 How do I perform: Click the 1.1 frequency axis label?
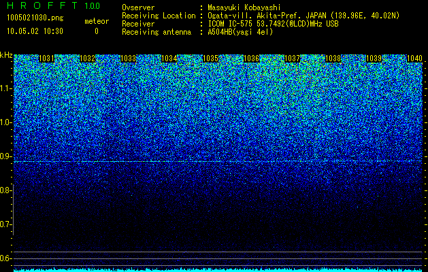click(x=5, y=88)
